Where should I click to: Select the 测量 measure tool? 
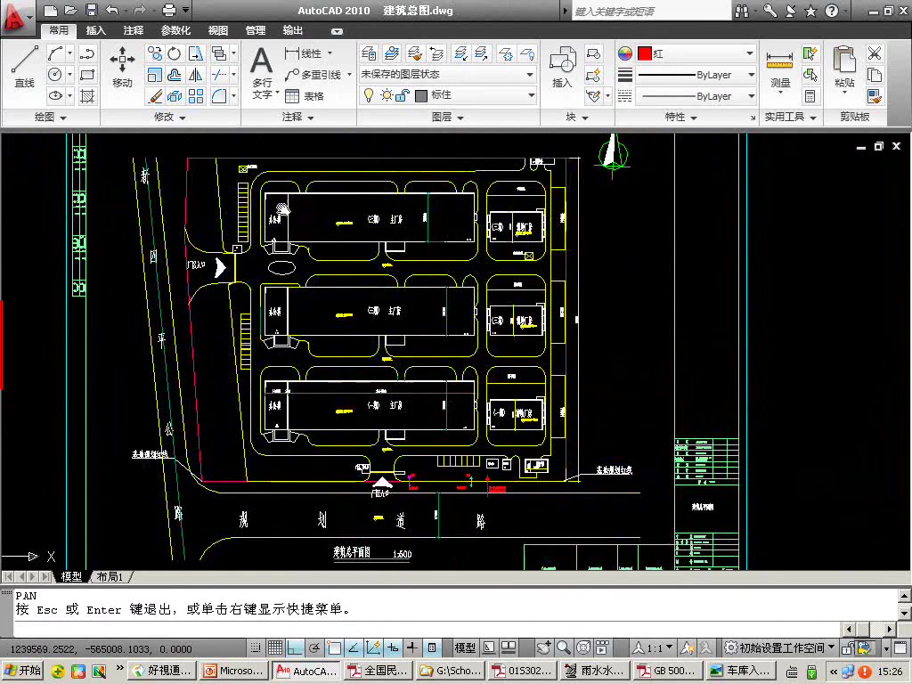point(780,69)
